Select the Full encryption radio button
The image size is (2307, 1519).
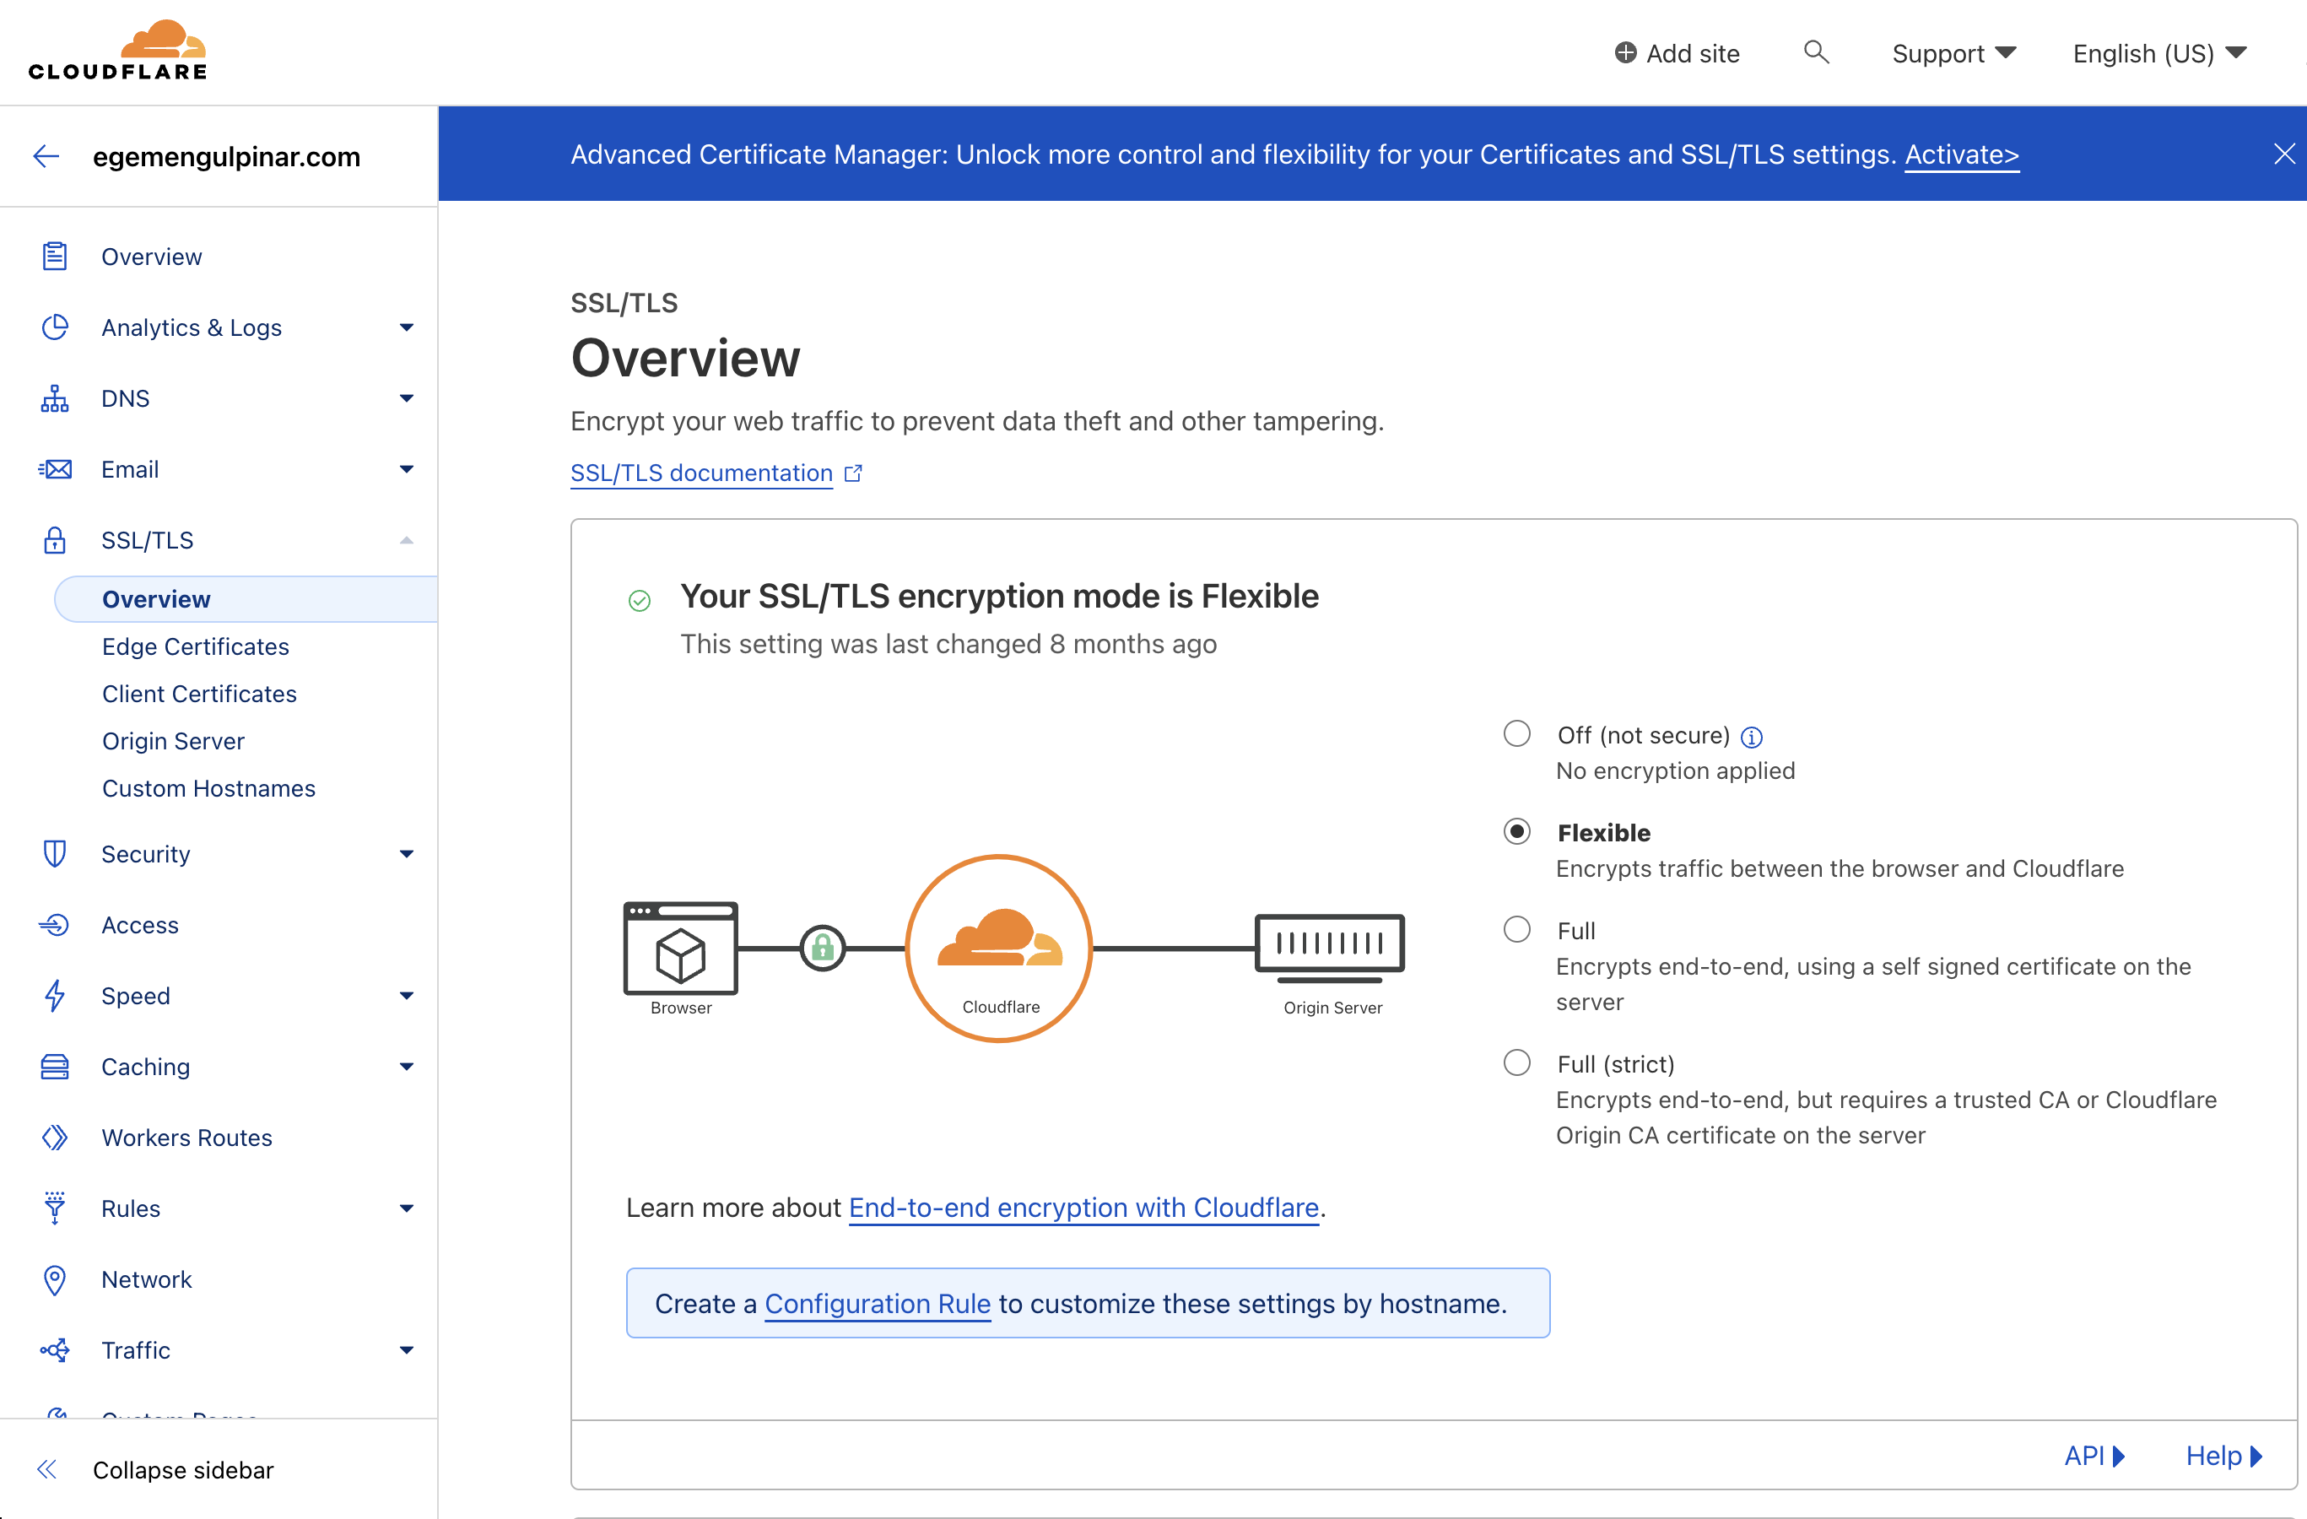point(1517,930)
